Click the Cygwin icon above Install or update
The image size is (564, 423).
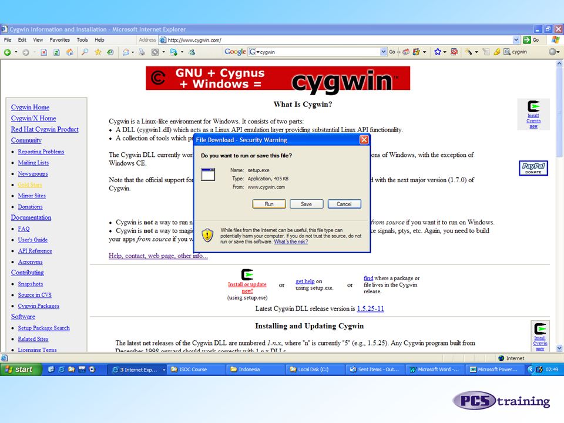[247, 274]
